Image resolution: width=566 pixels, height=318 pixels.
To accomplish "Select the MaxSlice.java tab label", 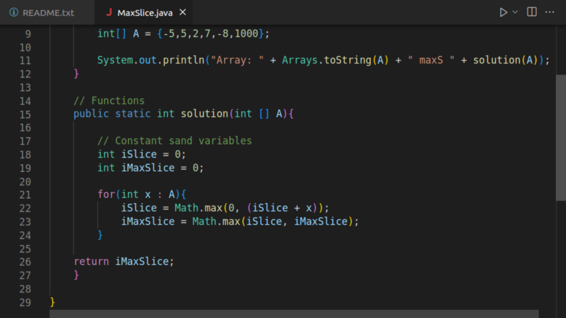I will click(145, 12).
